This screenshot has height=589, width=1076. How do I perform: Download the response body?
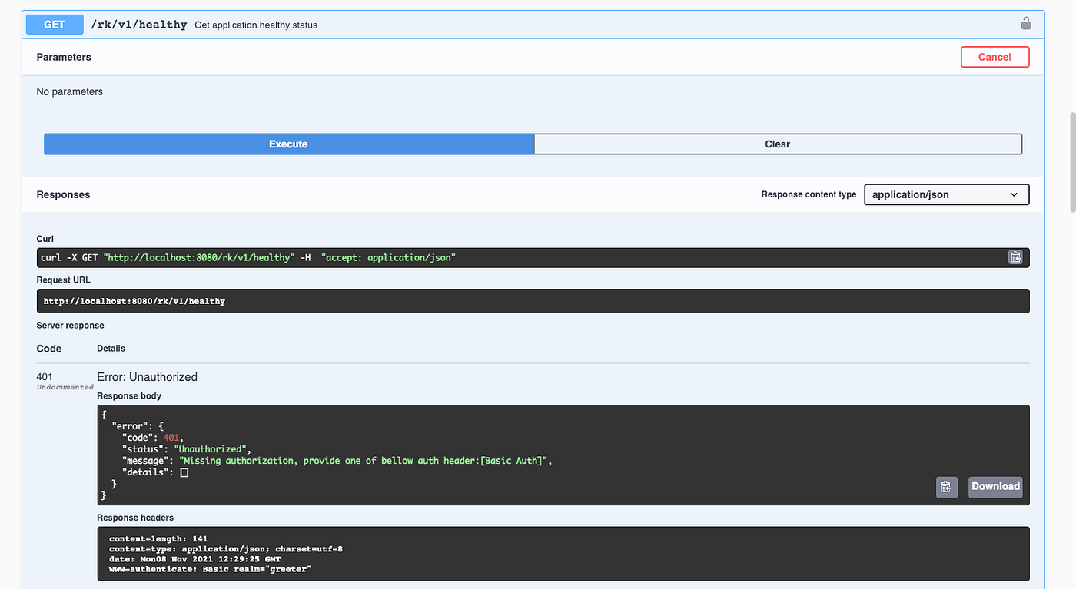point(995,486)
